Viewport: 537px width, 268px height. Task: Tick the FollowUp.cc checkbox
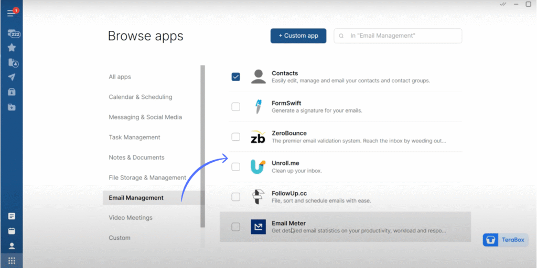click(235, 197)
